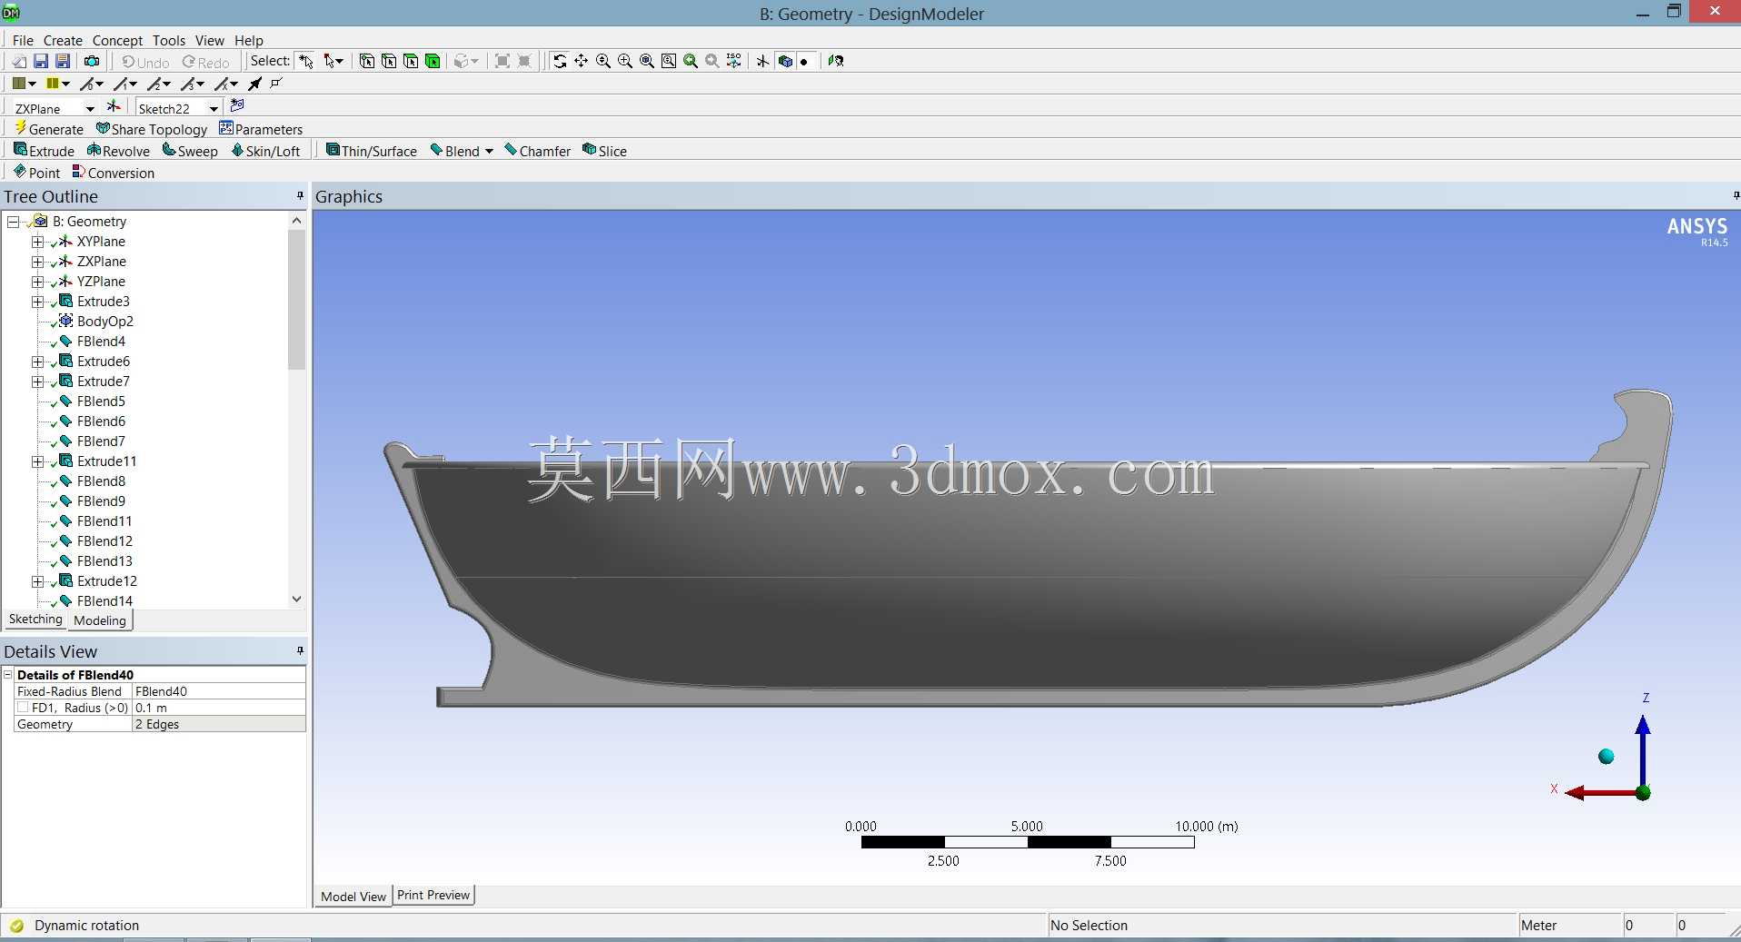
Task: Expand the XYPlane tree node
Action: [x=37, y=242]
